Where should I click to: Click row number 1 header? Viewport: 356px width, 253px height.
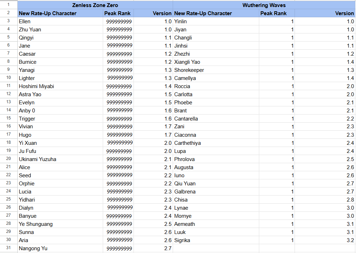(x=8, y=5)
